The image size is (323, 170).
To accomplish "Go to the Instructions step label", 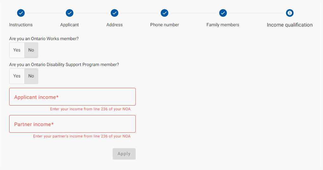I will click(x=21, y=25).
